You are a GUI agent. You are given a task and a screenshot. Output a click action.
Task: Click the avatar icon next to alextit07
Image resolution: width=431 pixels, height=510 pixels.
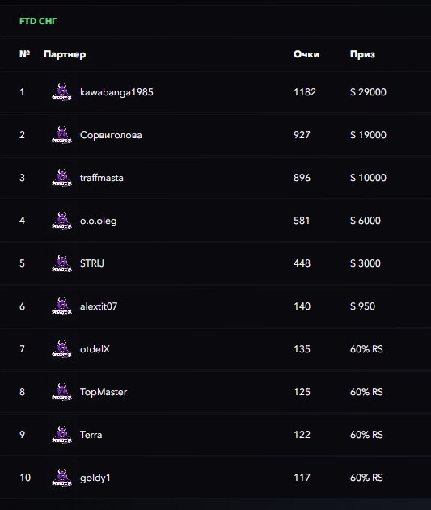61,306
